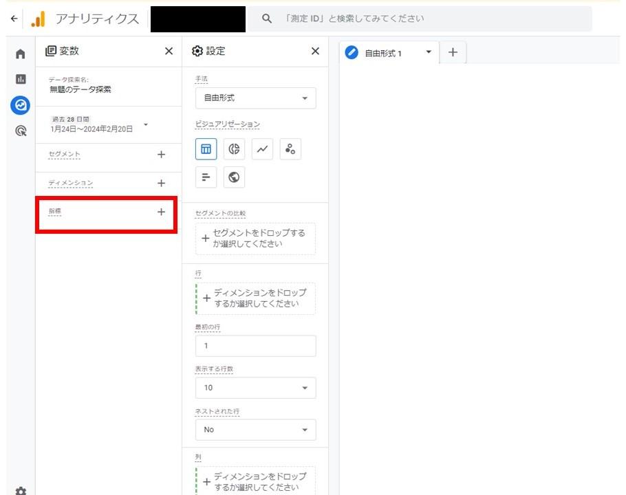Open Advertising icon in the sidebar
The width and height of the screenshot is (626, 495).
pos(21,131)
